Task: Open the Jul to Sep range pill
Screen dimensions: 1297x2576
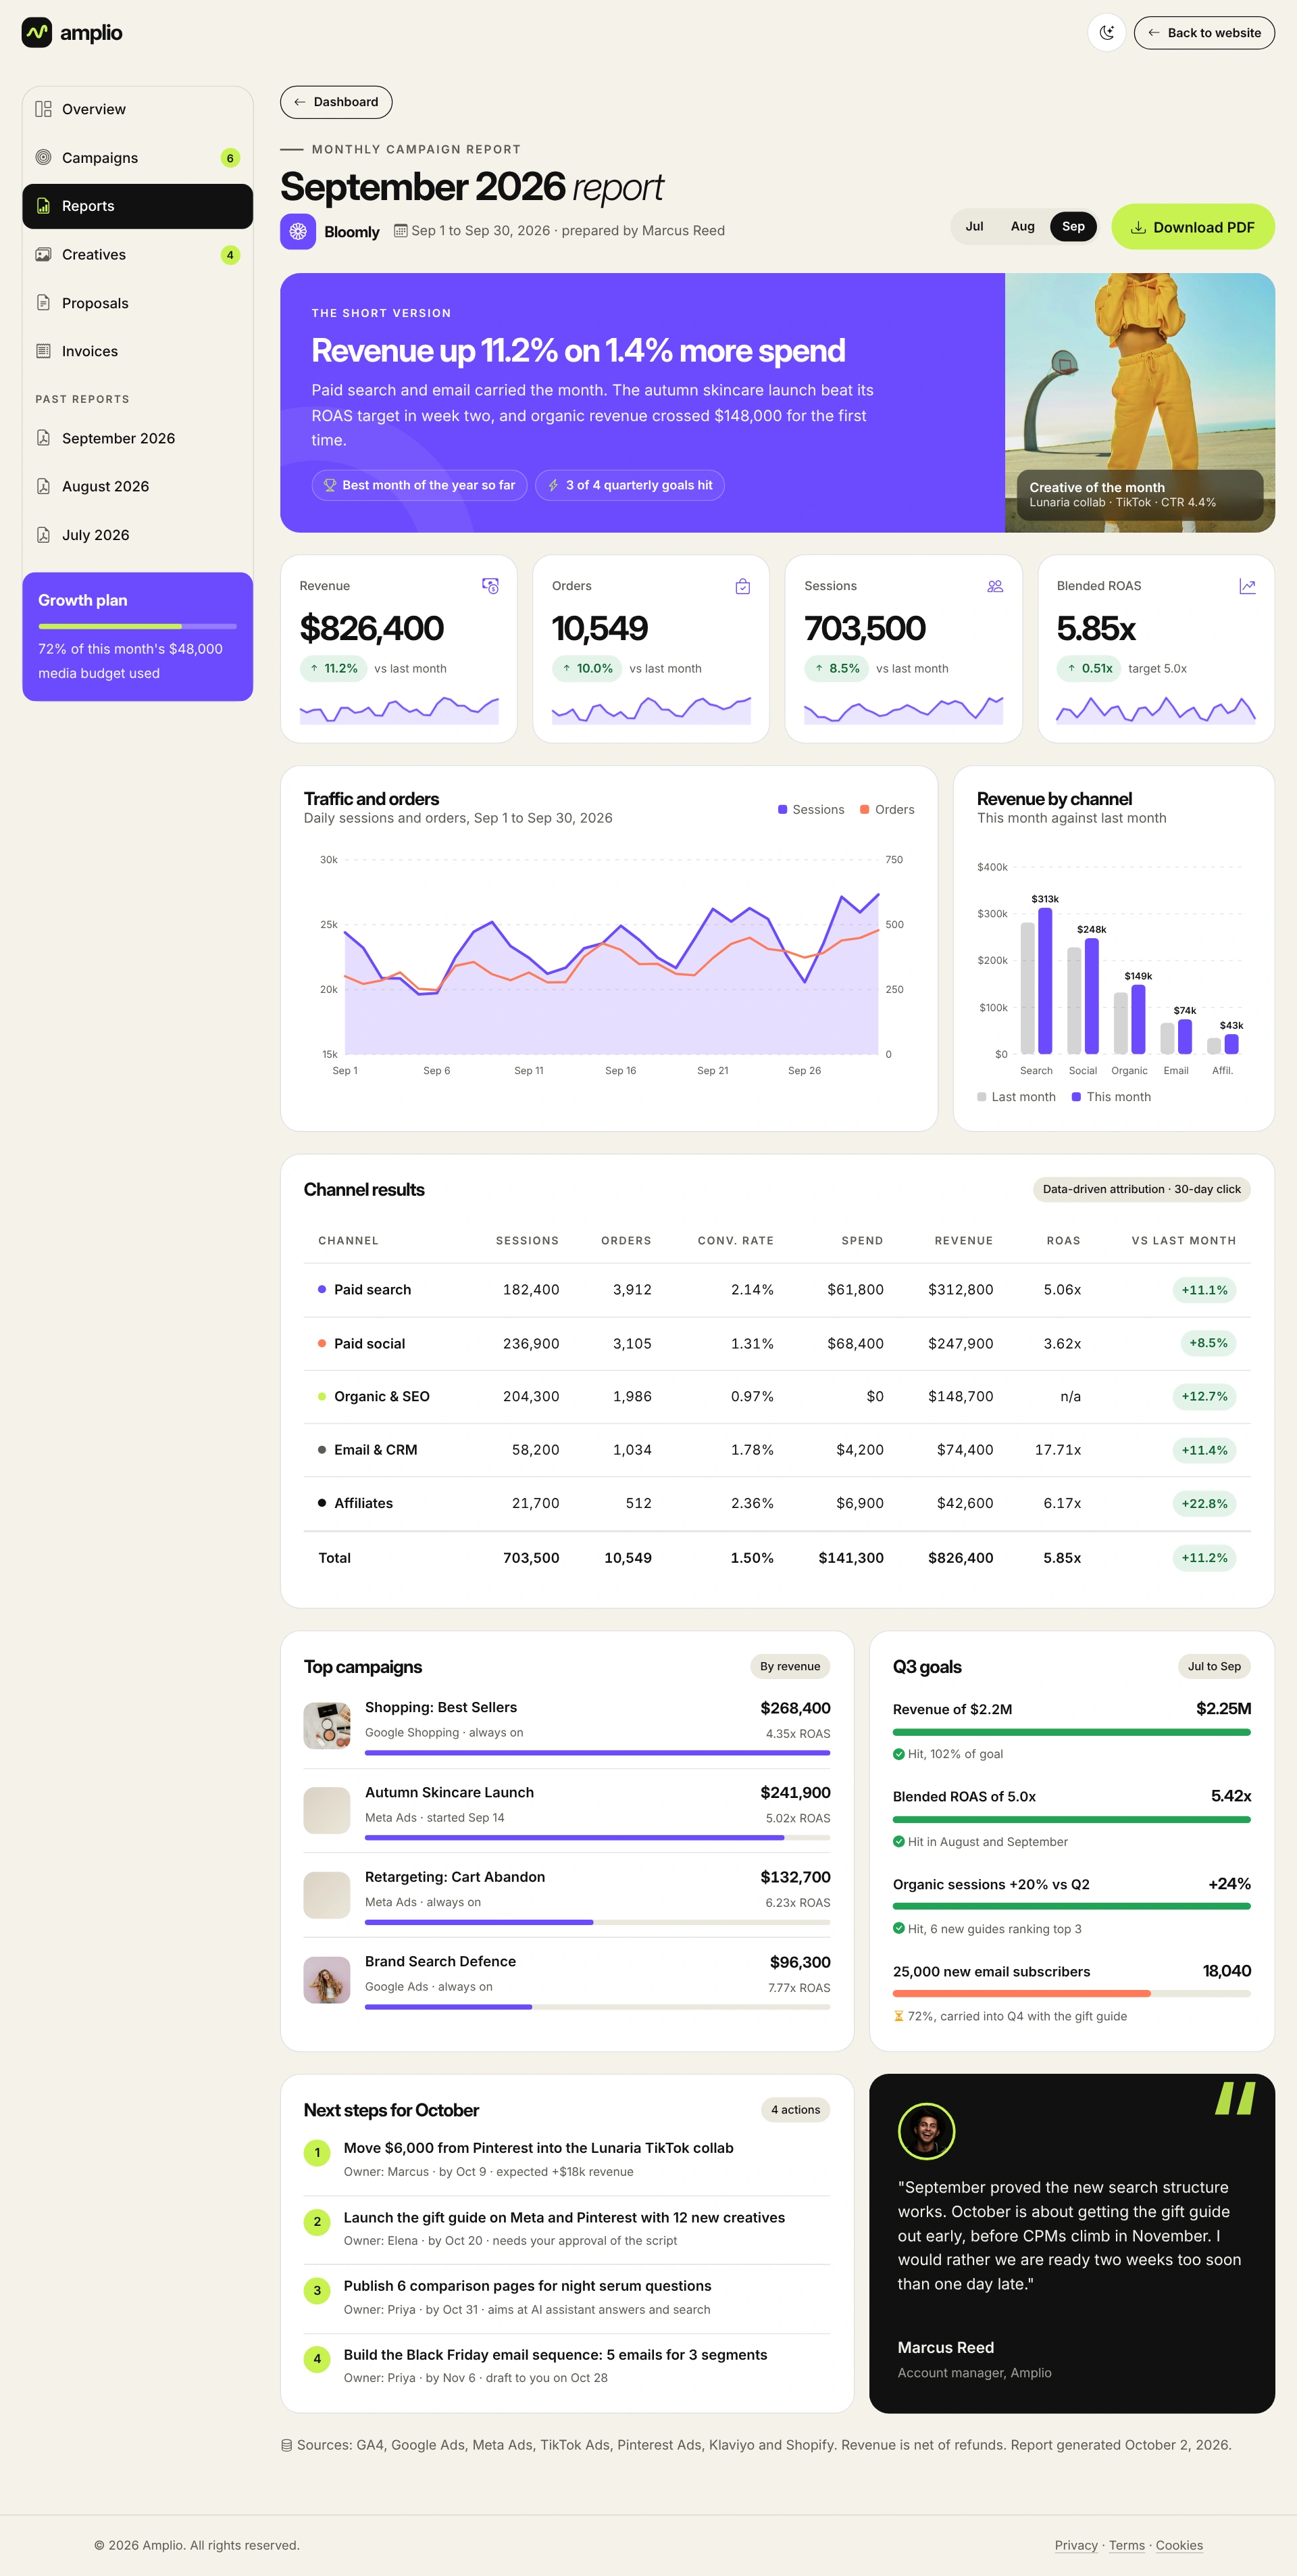Action: click(x=1214, y=1666)
